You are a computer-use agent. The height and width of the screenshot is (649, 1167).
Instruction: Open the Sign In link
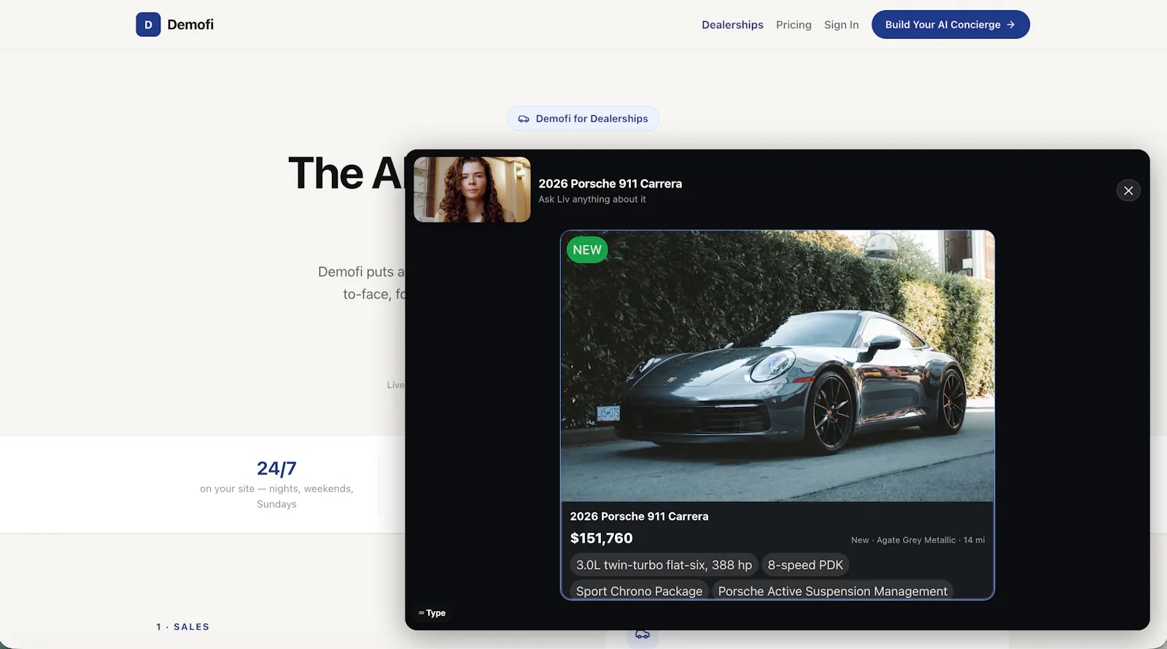pyautogui.click(x=841, y=25)
